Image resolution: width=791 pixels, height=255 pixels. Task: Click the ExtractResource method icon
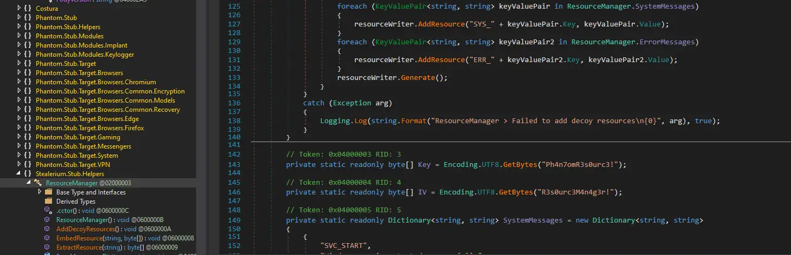click(47, 247)
